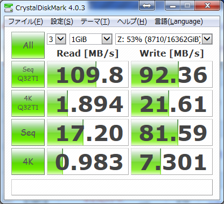Open the 設定(S) menu
This screenshot has width=224, height=204.
[x=62, y=22]
